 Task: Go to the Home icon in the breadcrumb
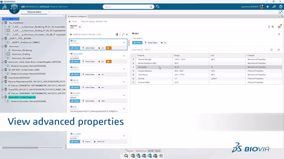70,21
